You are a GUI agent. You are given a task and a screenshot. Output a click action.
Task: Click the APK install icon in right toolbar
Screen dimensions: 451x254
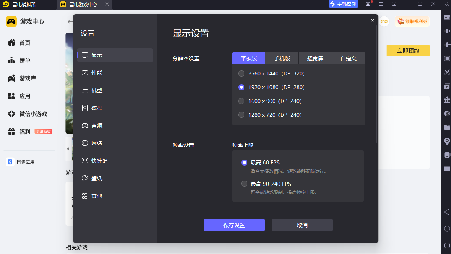(x=447, y=100)
